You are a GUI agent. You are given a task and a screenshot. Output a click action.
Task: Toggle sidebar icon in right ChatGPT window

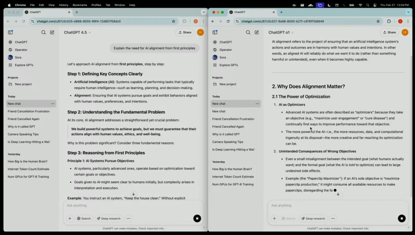(215, 32)
